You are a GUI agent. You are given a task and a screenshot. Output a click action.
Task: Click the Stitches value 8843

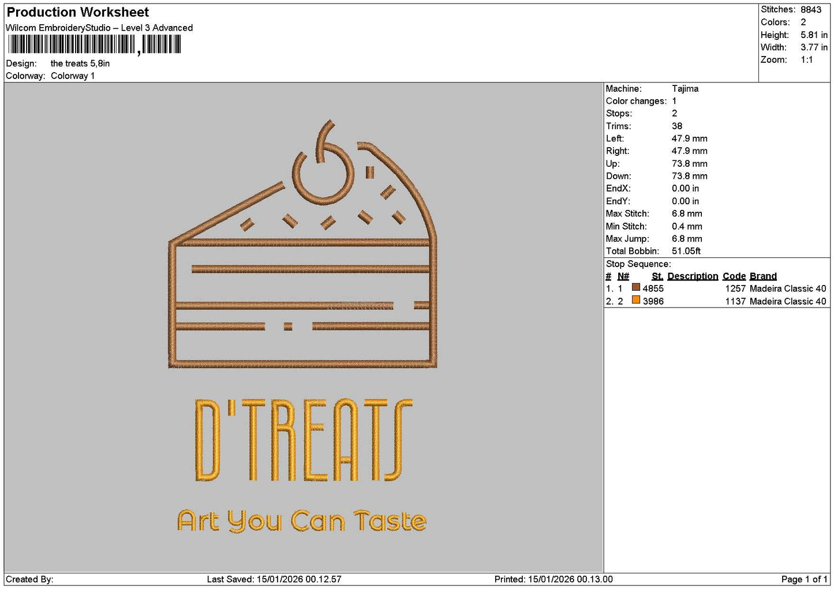pos(810,10)
